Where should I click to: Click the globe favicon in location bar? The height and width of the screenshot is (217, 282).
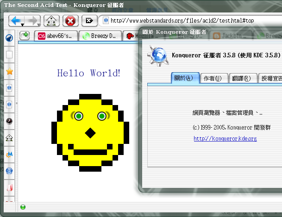pos(106,20)
